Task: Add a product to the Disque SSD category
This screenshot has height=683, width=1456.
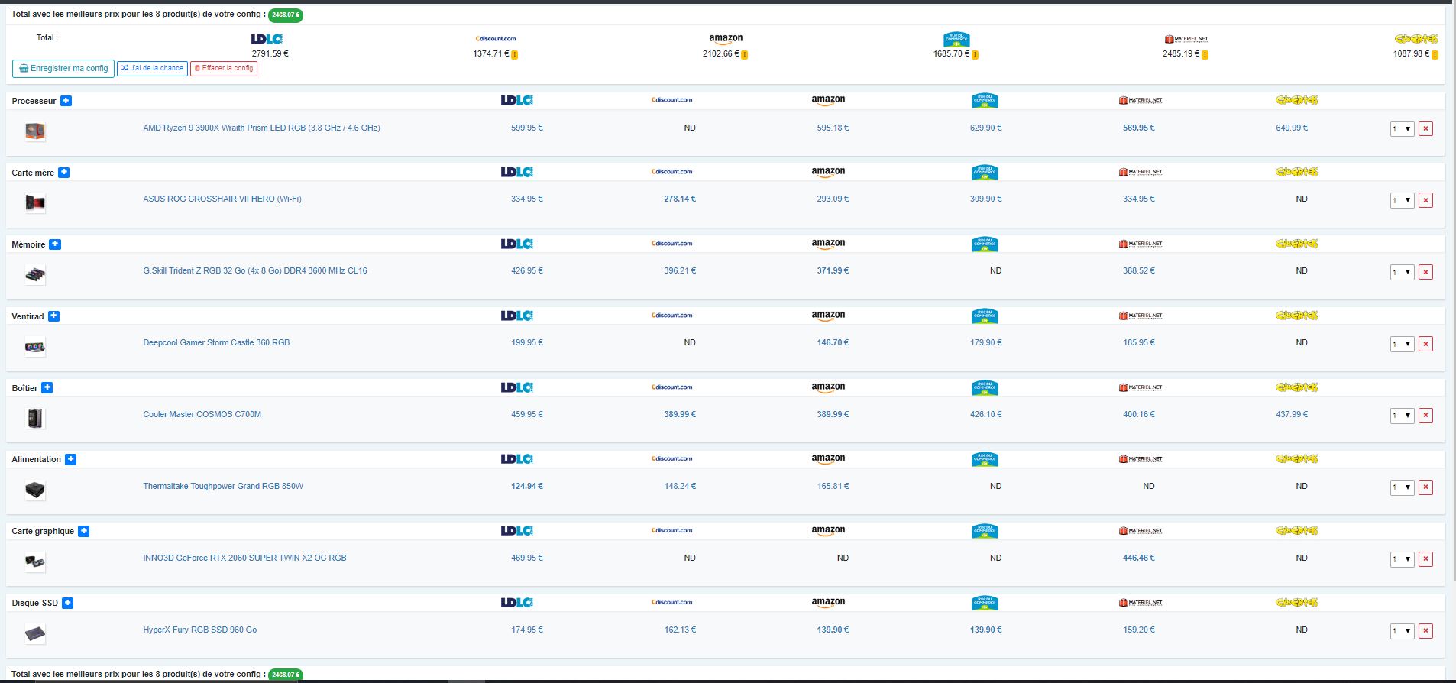Action: [x=68, y=603]
